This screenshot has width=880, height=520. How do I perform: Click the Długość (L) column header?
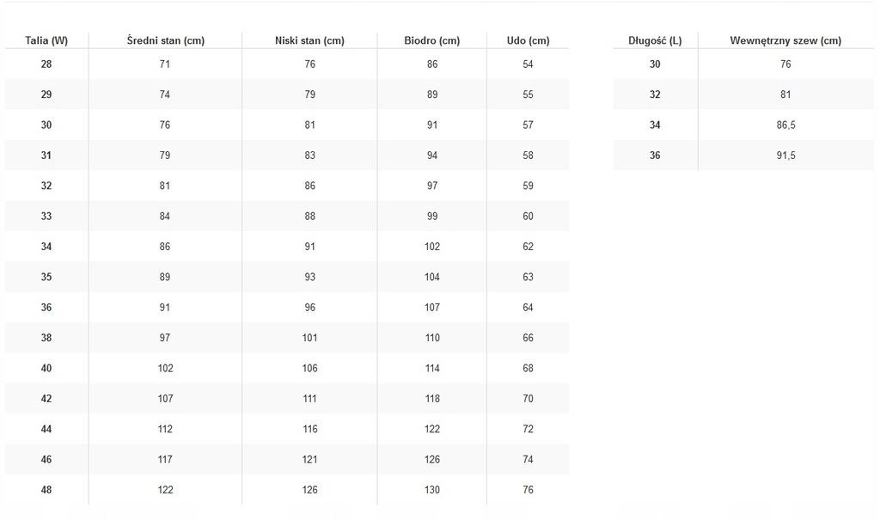pyautogui.click(x=655, y=40)
